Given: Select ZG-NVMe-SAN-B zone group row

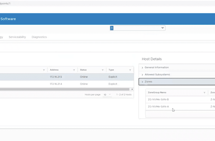Looking at the screenshot, I should click(x=180, y=100).
